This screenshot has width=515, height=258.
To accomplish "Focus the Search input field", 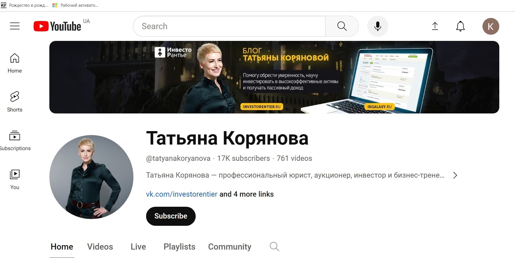I will tap(229, 26).
